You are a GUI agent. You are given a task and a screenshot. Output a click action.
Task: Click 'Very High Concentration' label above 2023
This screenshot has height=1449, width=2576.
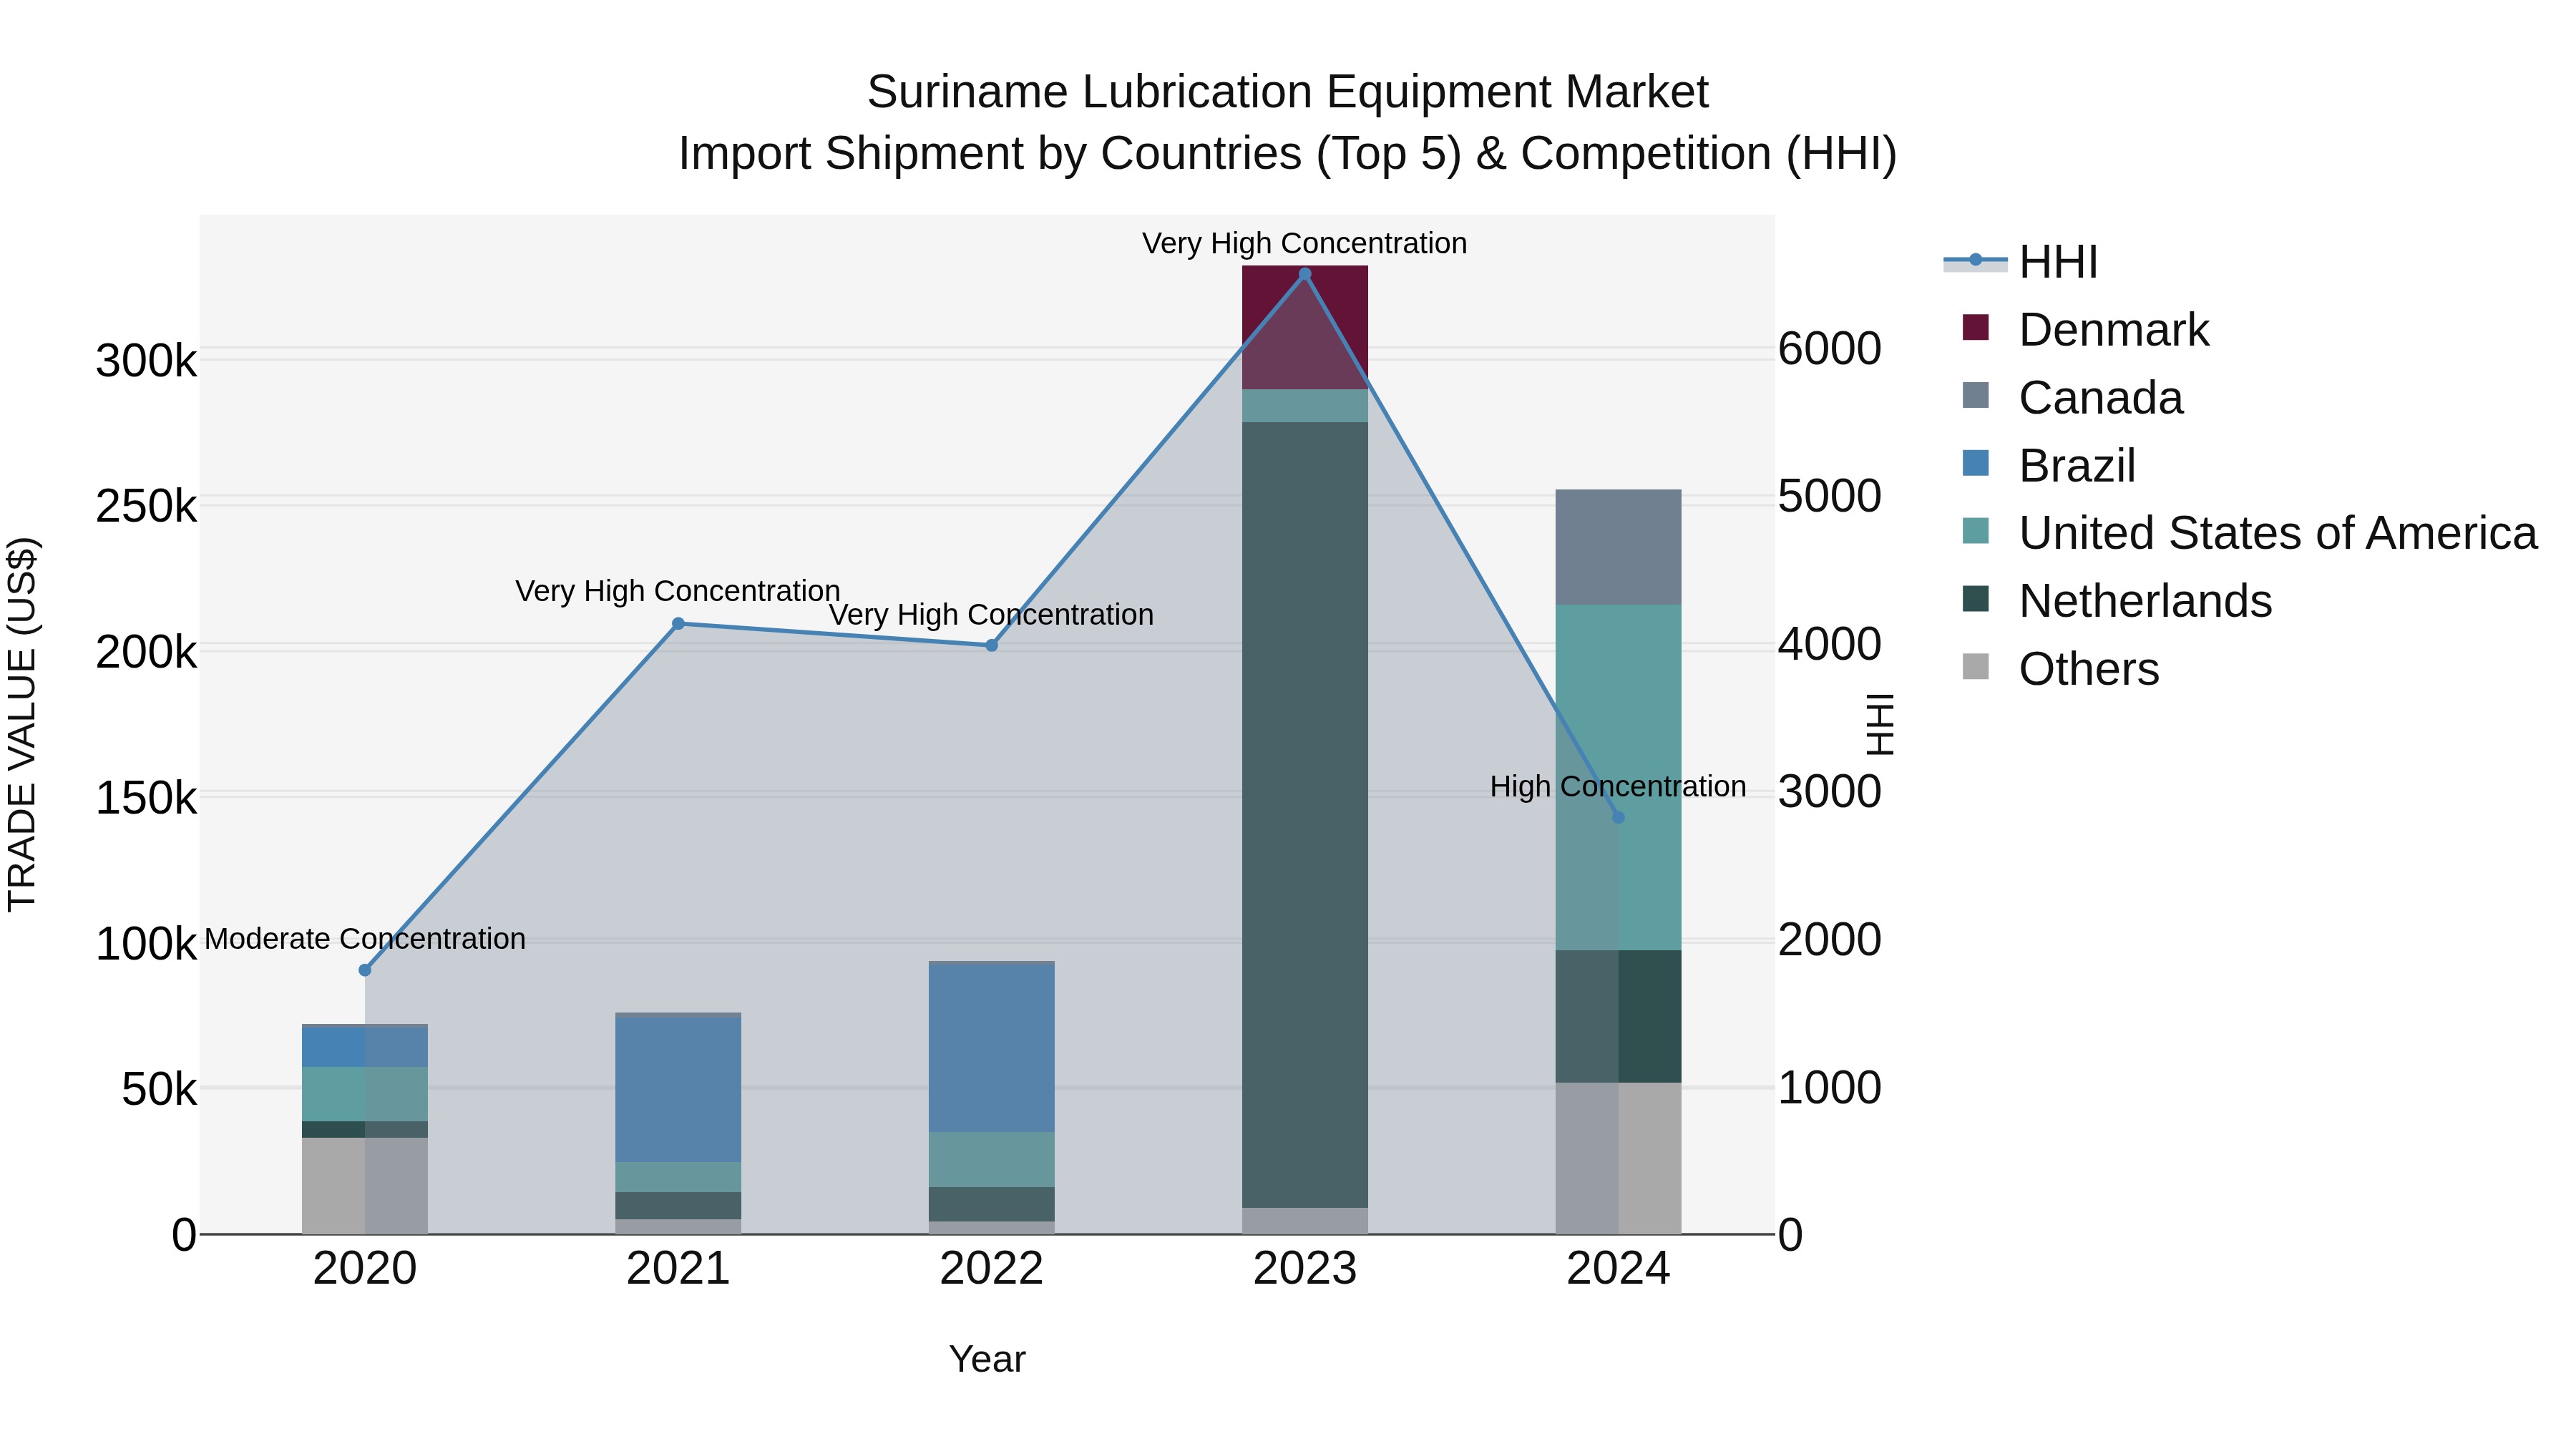(x=1305, y=243)
